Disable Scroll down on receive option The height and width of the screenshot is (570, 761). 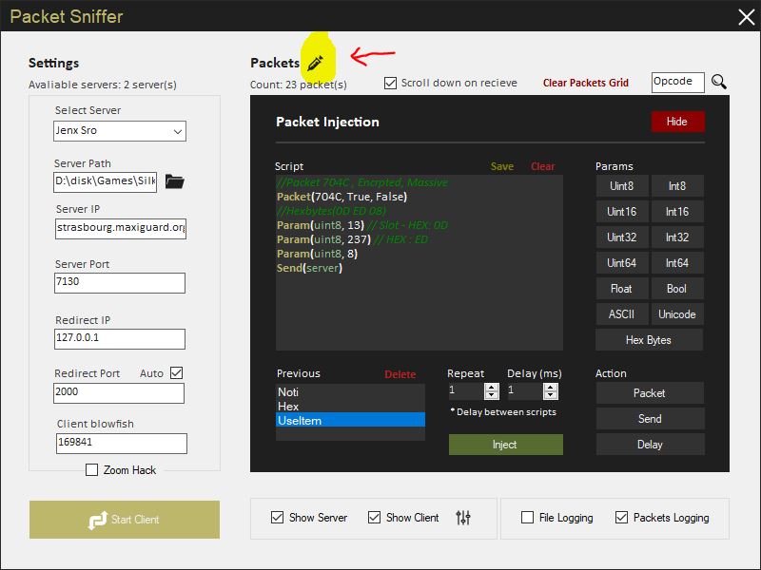[x=390, y=83]
